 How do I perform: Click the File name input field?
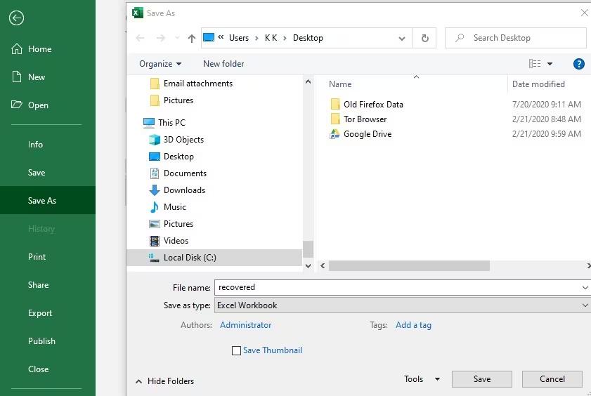(397, 287)
